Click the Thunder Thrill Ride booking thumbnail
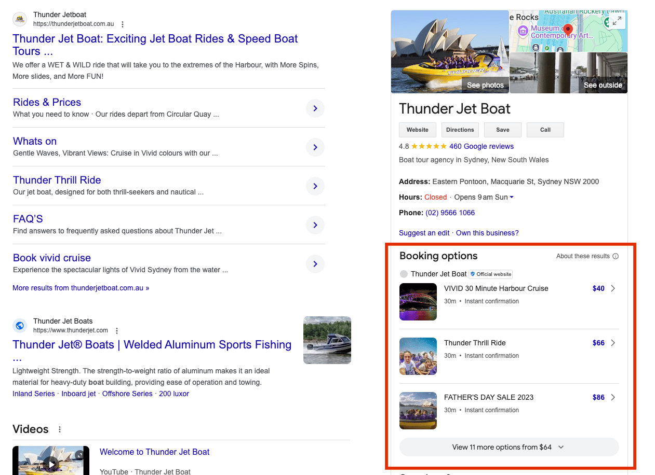Viewport: 655px width, 475px height. [418, 356]
